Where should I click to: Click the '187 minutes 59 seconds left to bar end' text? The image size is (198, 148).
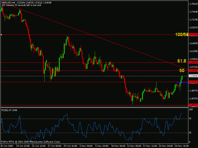pos(21,5)
